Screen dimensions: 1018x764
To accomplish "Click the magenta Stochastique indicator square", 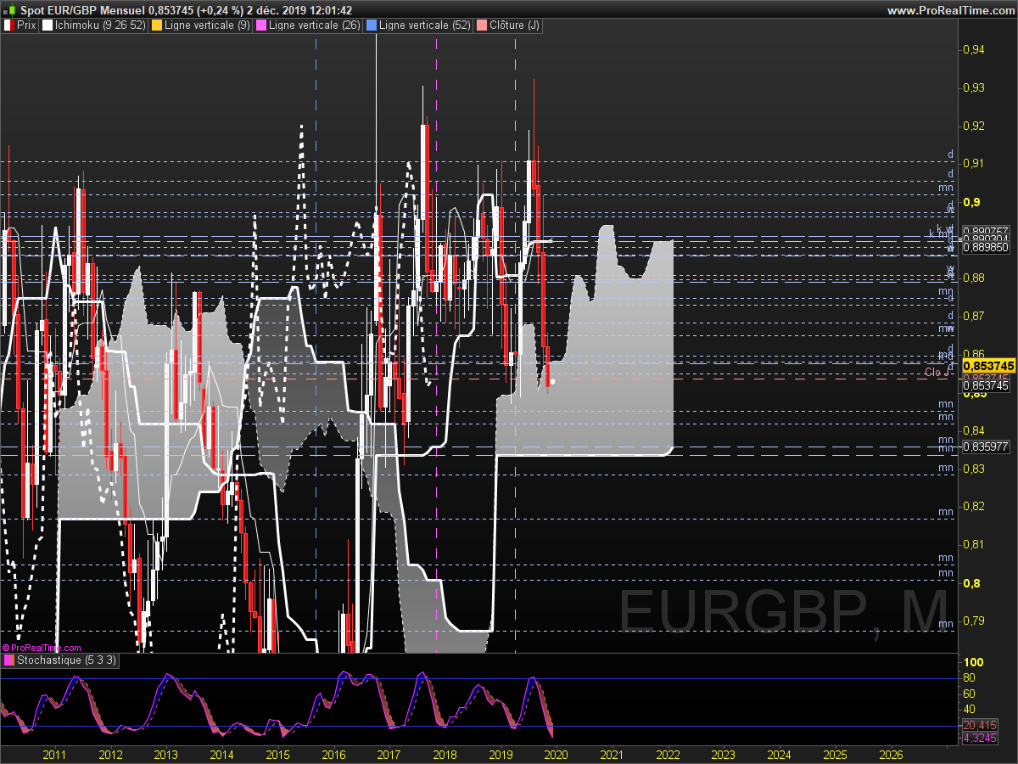I will [9, 660].
